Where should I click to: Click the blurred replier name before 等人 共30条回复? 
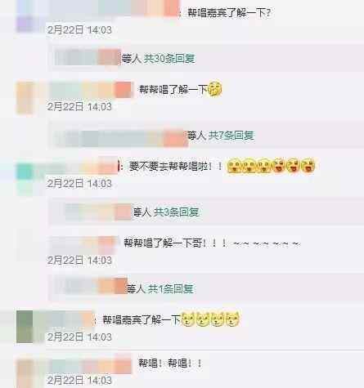(88, 57)
